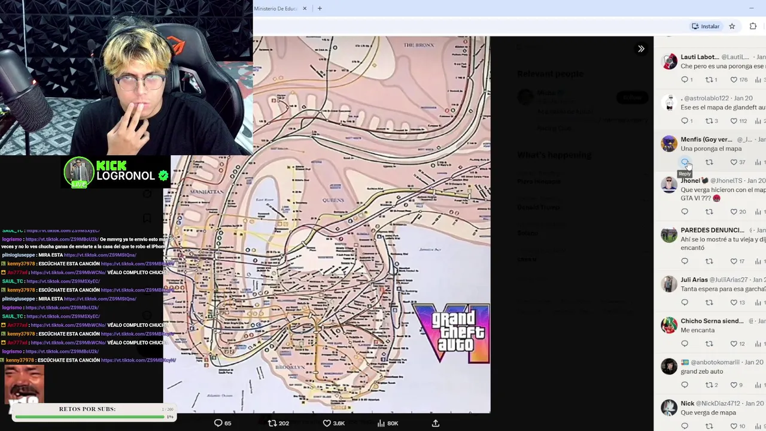Repost PAREDES DENUNCI comment

(709, 261)
